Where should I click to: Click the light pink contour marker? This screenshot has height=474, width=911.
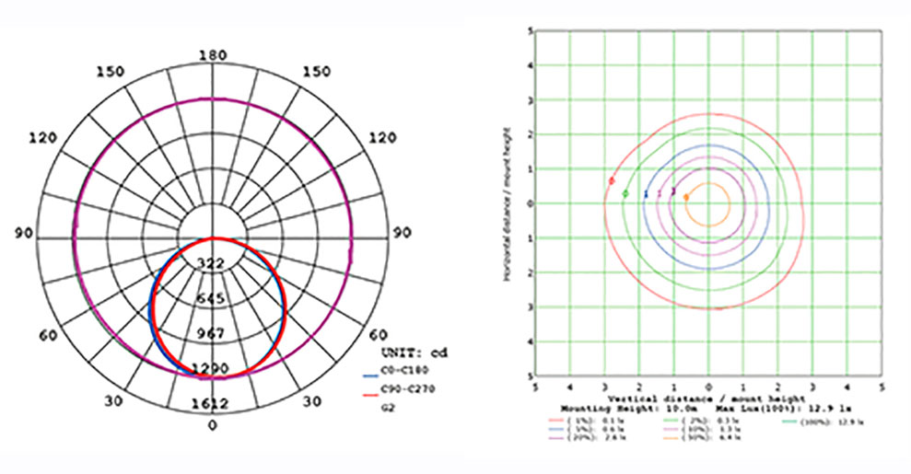coord(660,193)
